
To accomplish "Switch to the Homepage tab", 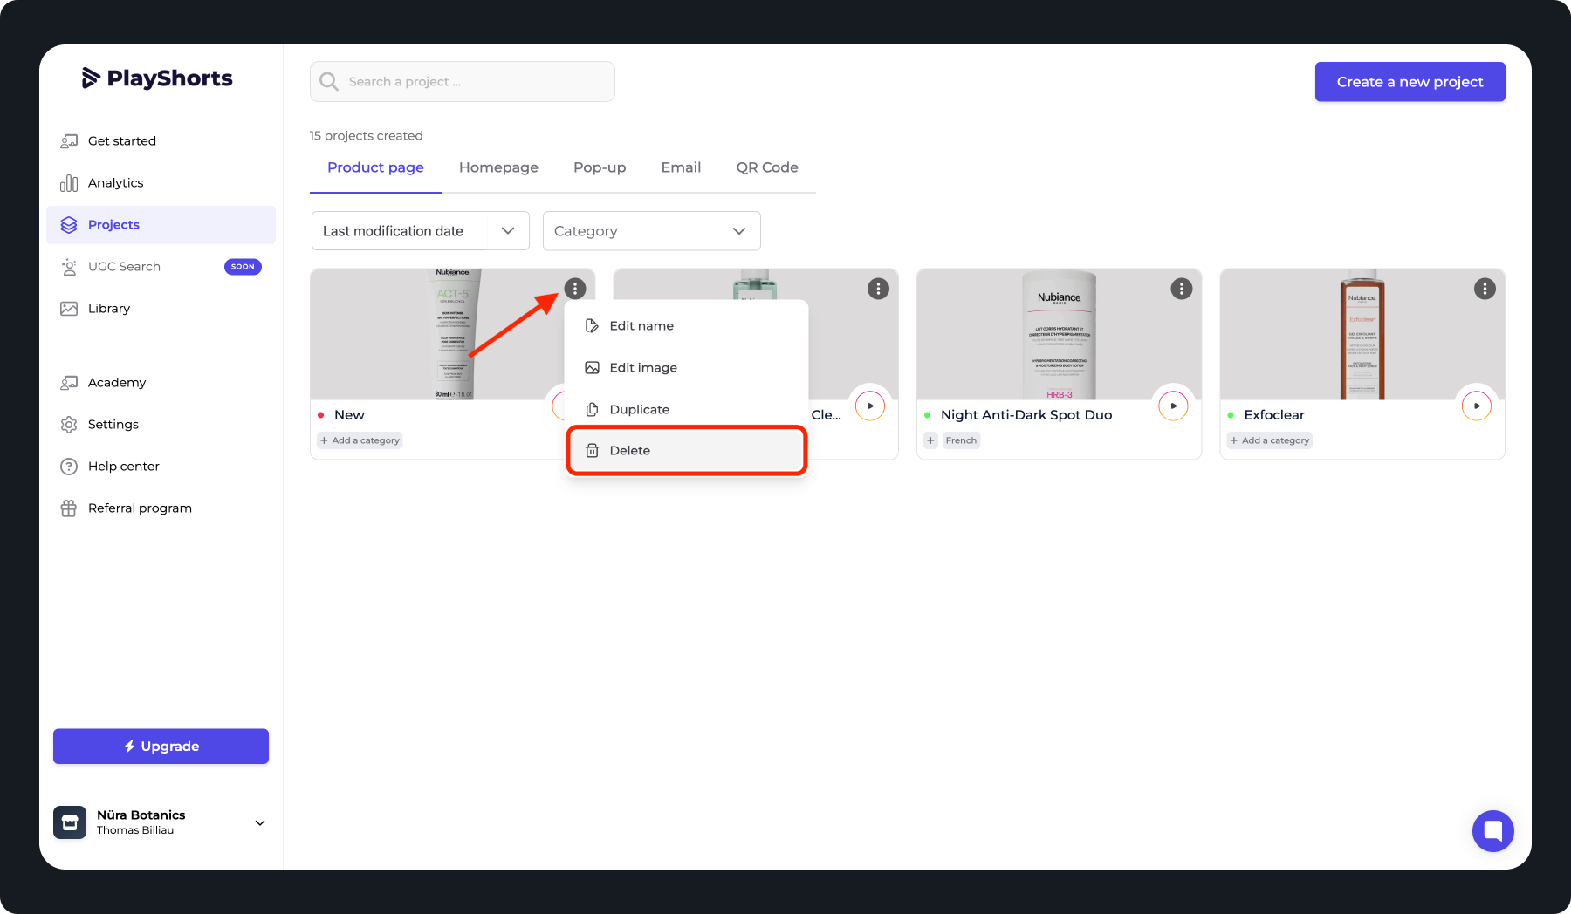I will tap(498, 167).
